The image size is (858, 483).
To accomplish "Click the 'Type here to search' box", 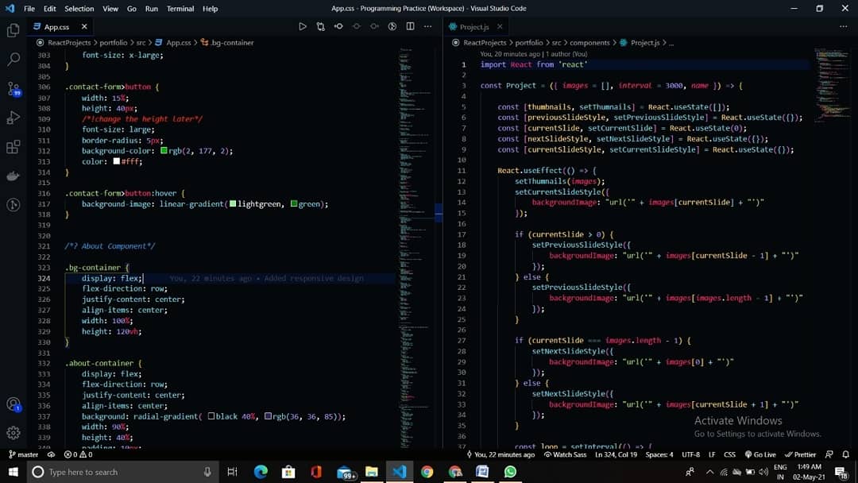I will click(x=123, y=472).
